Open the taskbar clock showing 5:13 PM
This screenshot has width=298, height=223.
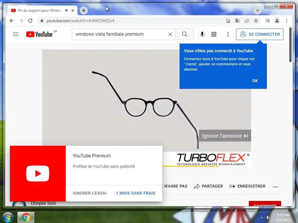click(x=283, y=217)
